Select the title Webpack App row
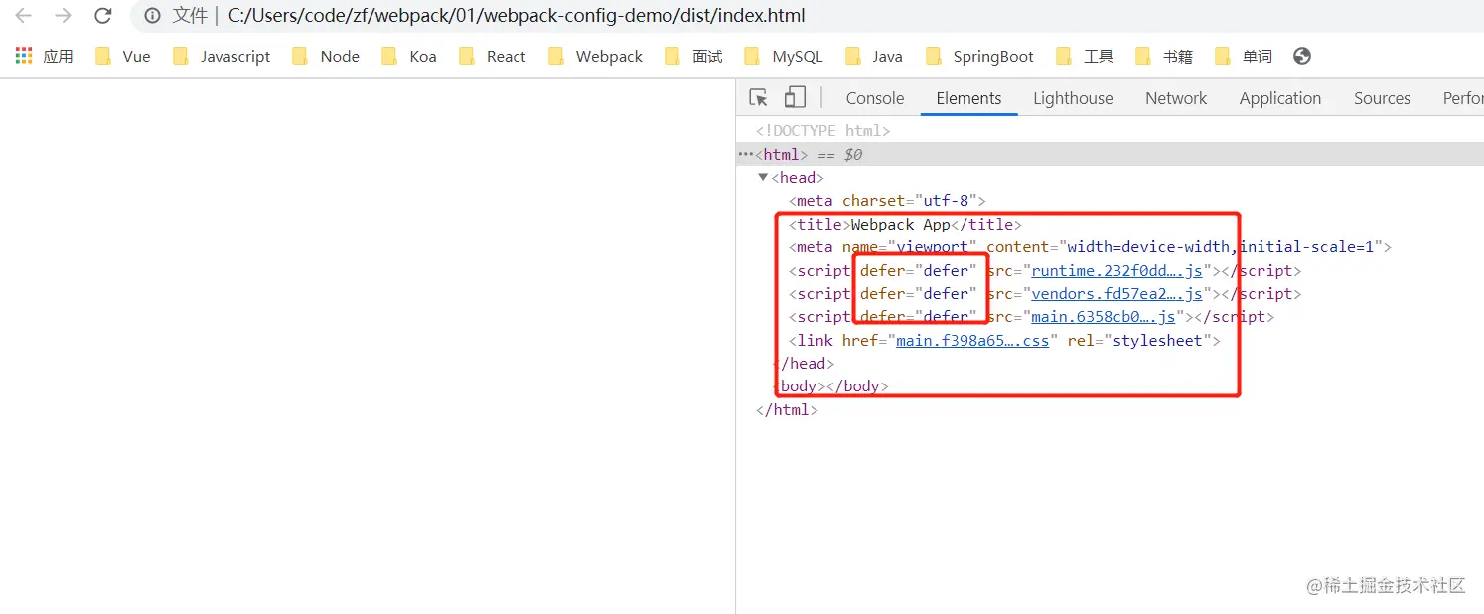The image size is (1484, 614). pos(905,224)
